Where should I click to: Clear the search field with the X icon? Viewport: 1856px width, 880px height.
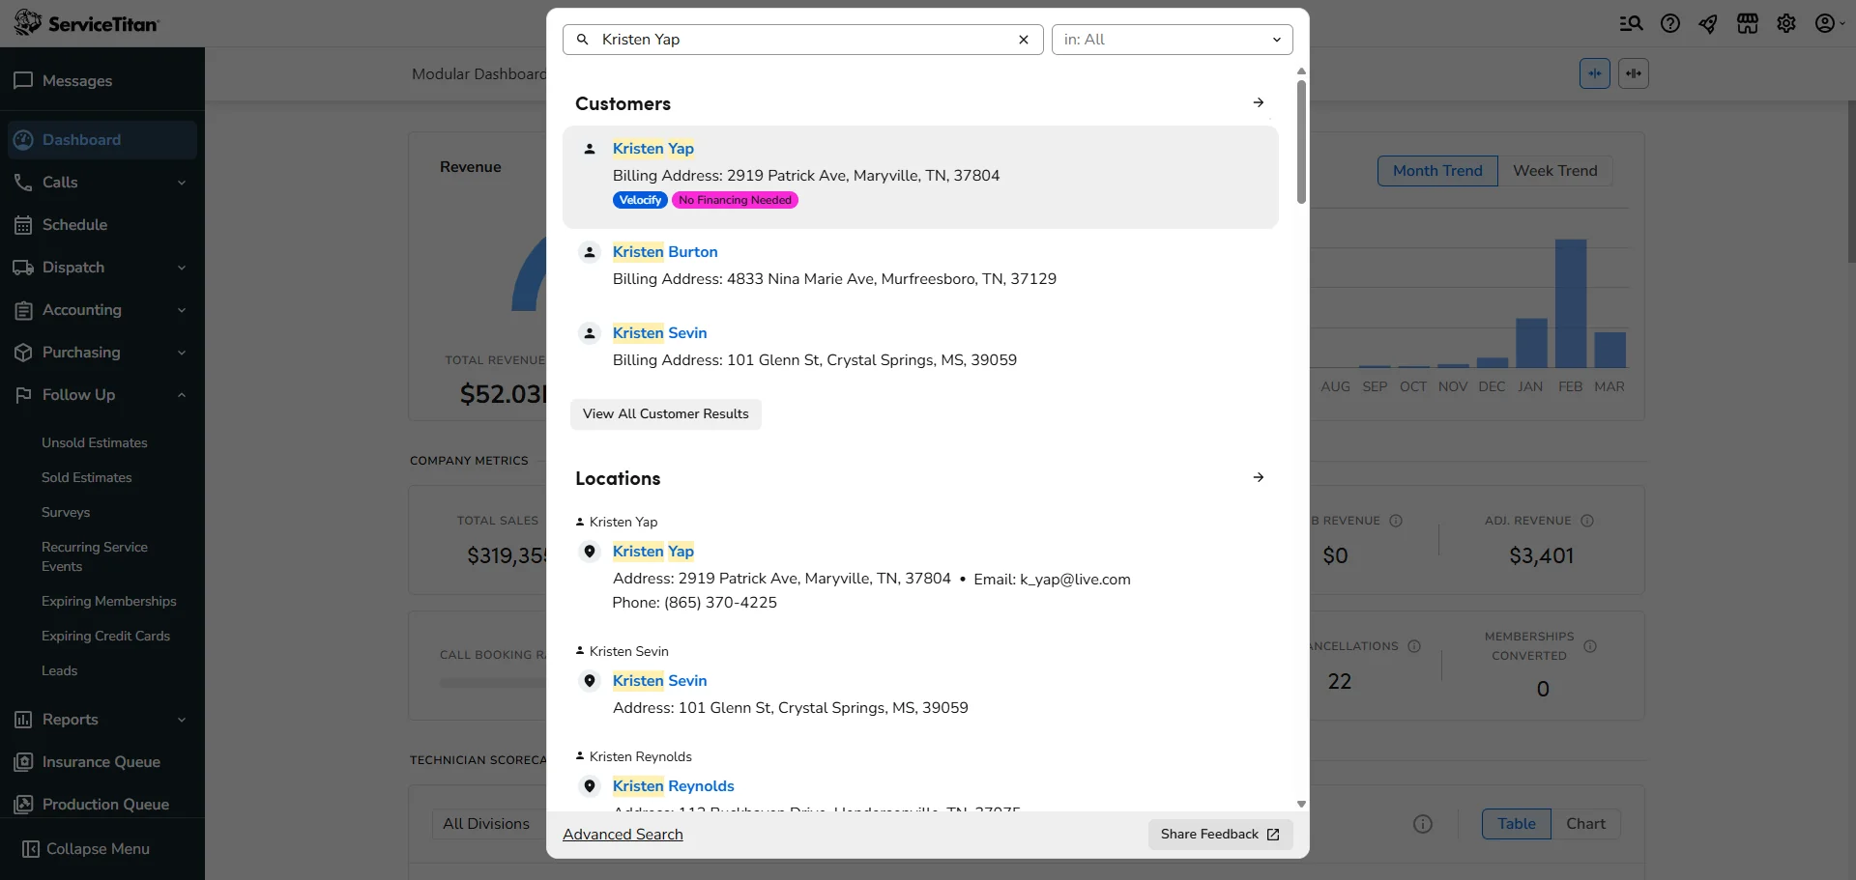point(1022,40)
